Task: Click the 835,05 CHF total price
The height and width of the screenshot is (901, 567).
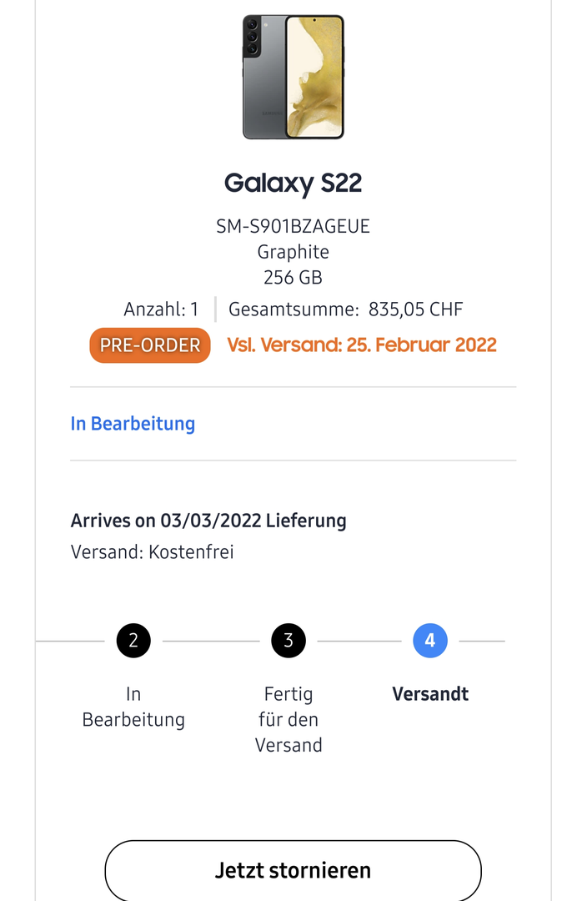Action: [415, 310]
